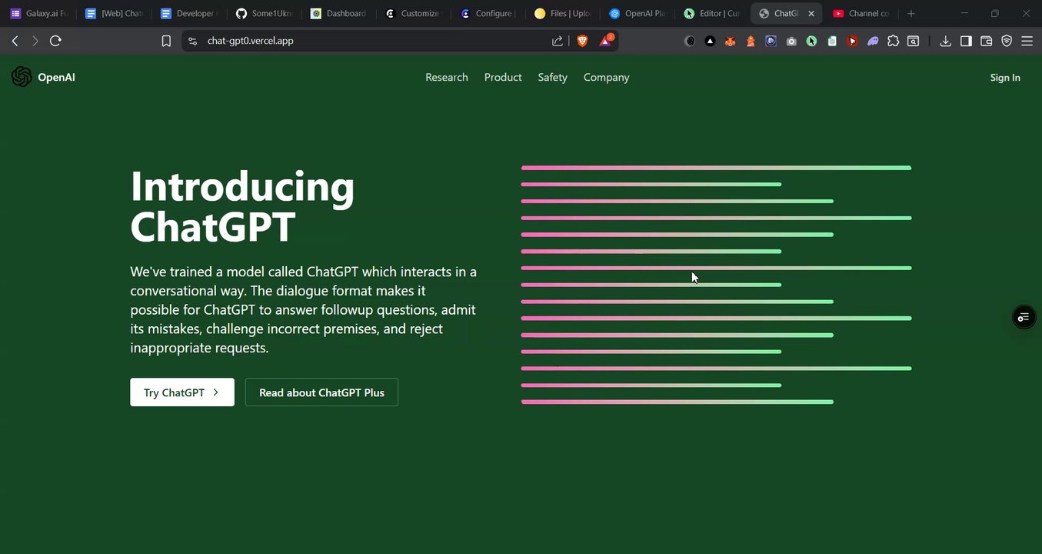Close the active ChatGPT tab

point(811,13)
